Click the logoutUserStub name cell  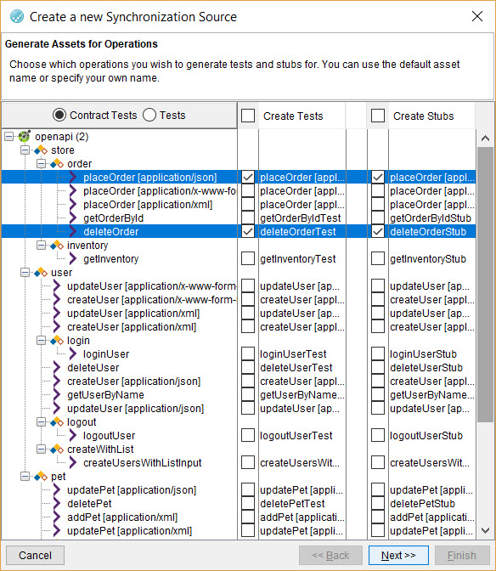(x=432, y=436)
